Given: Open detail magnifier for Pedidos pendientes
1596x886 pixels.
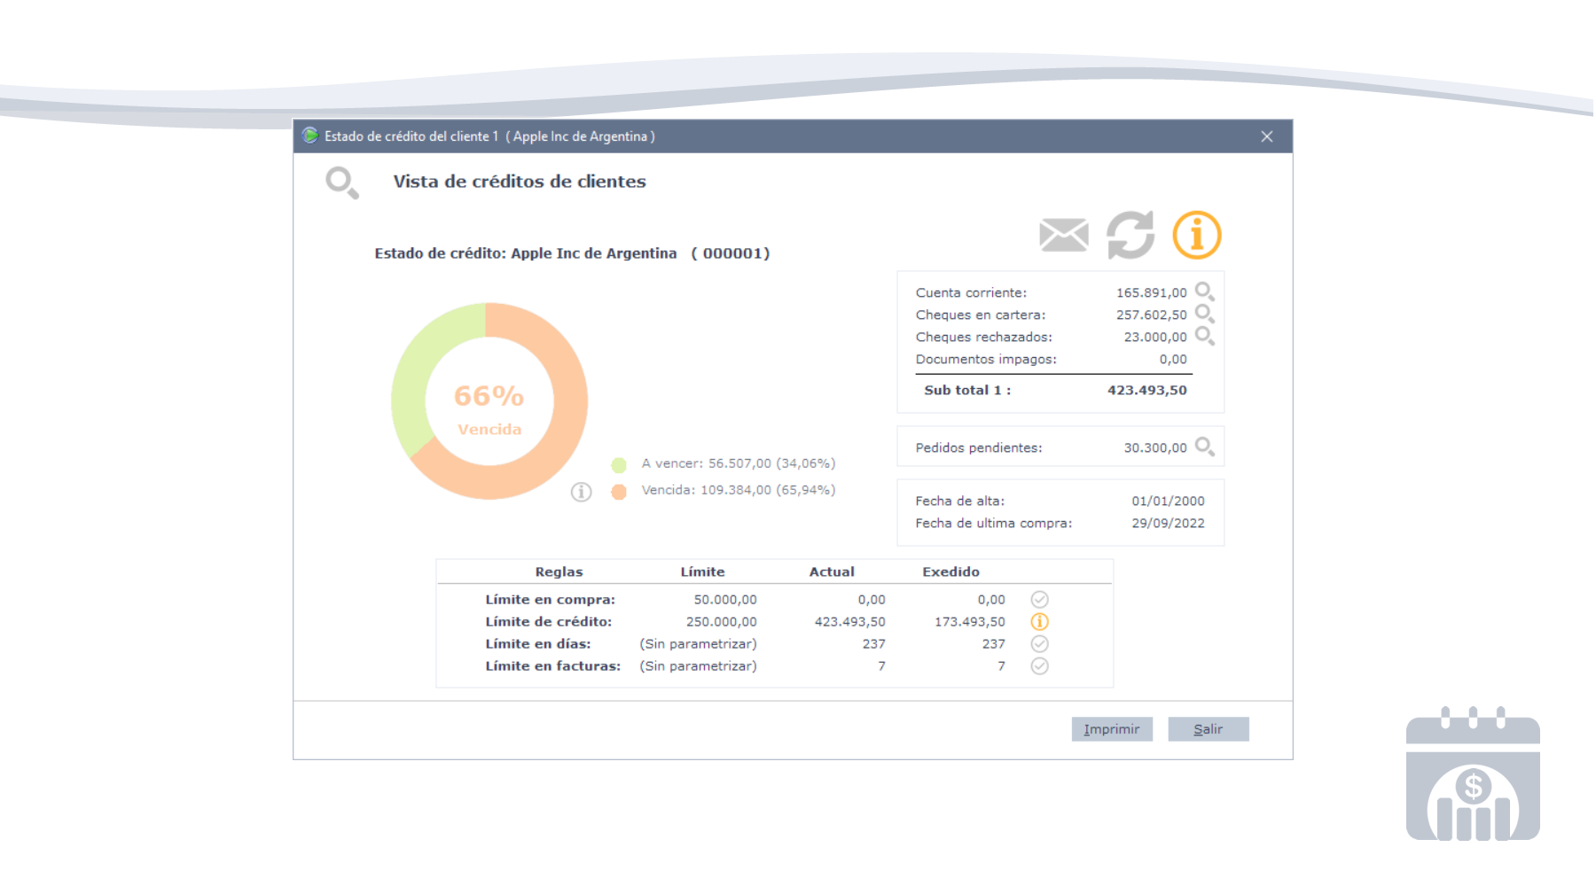Looking at the screenshot, I should click(1204, 447).
